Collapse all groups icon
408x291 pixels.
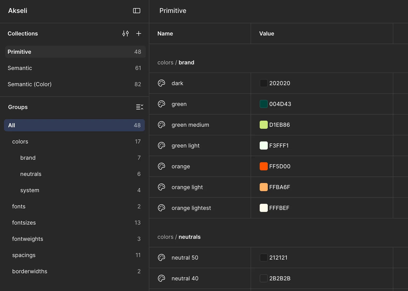point(140,107)
